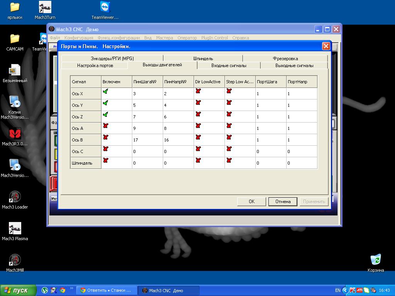Screen dimensions: 395x296
Task: Edit ПортШага value for Ось C
Action: click(x=271, y=151)
